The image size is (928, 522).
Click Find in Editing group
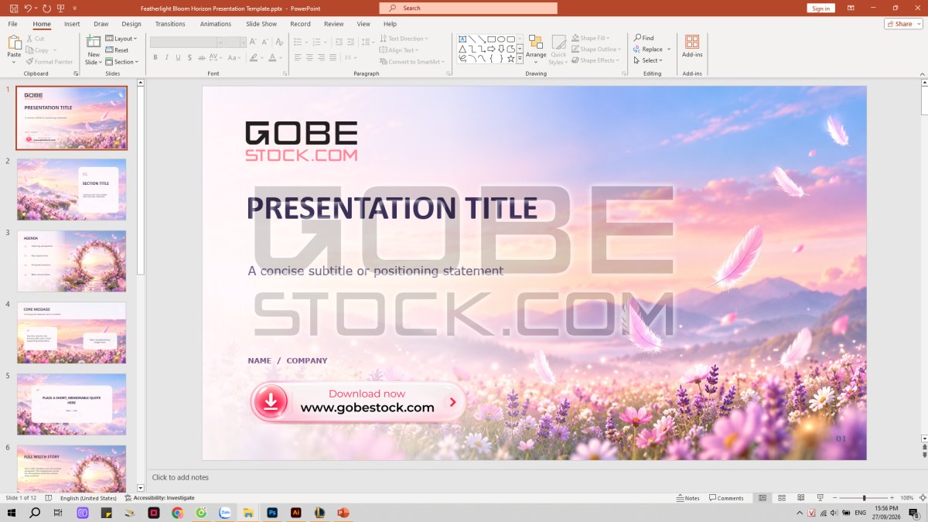tap(643, 38)
